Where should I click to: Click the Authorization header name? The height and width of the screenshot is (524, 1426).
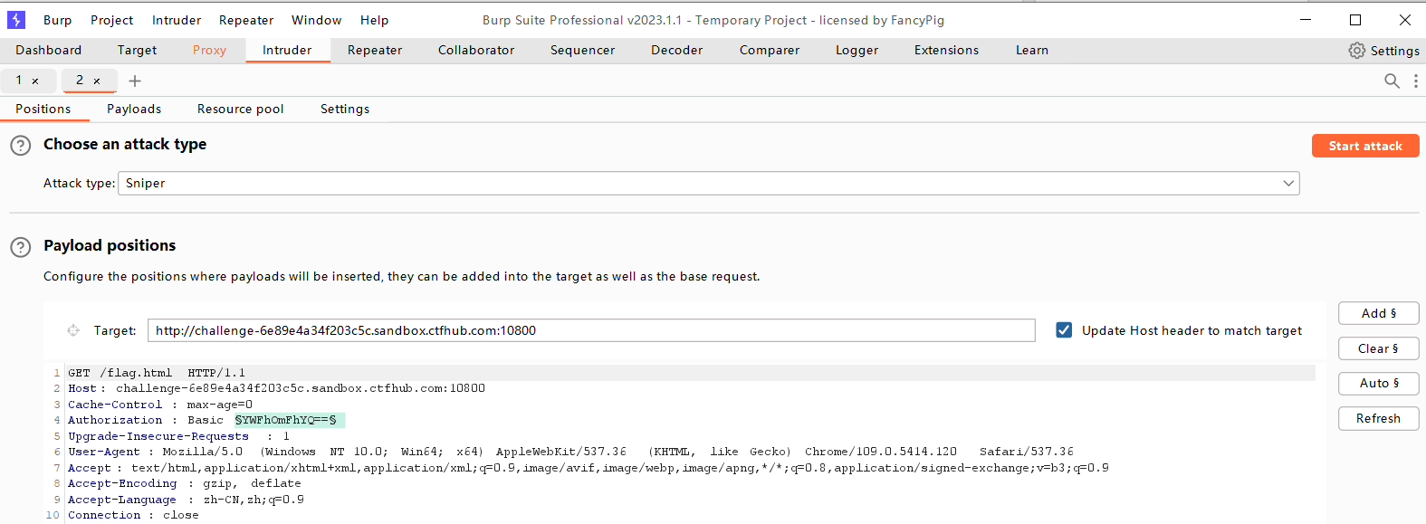115,420
